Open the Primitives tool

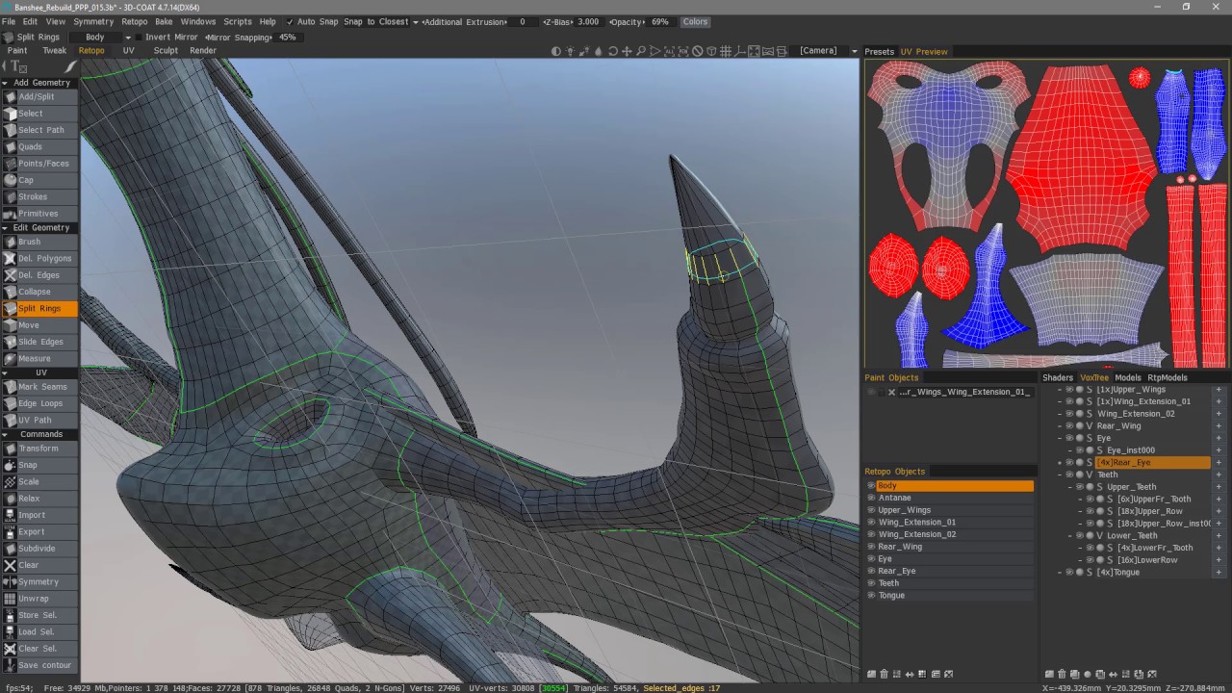coord(39,214)
